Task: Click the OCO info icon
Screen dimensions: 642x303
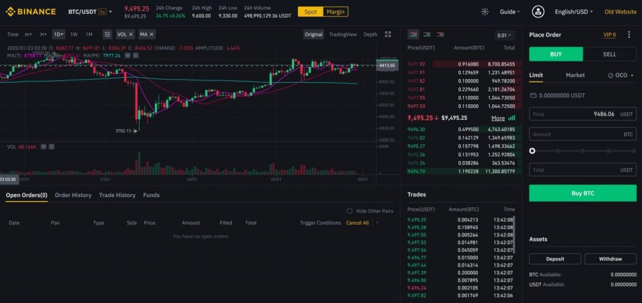Action: pos(611,75)
